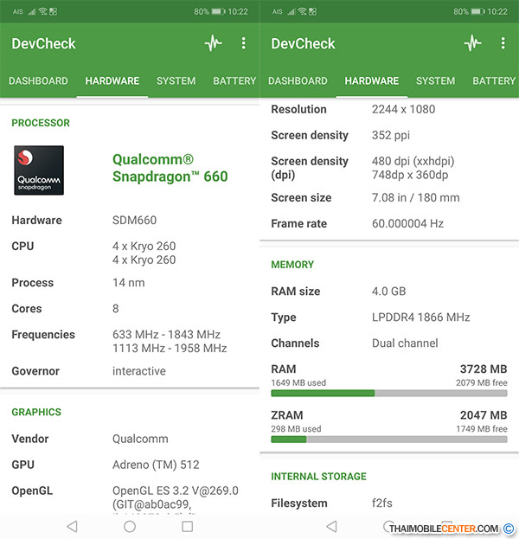Tap the 60.000004 Hz frame rate value
519x539 pixels.
pos(407,223)
